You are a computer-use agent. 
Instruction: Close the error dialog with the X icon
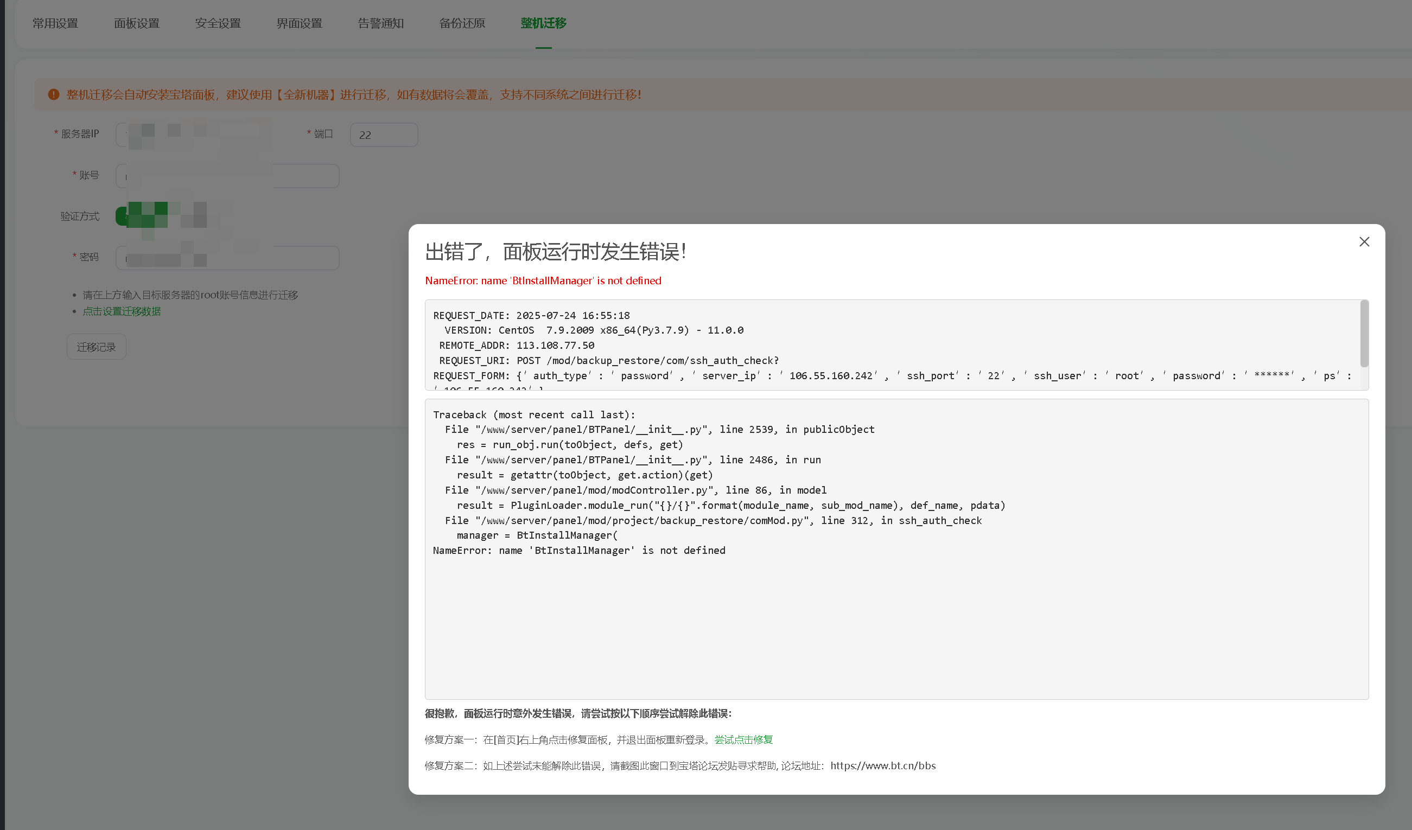coord(1364,241)
